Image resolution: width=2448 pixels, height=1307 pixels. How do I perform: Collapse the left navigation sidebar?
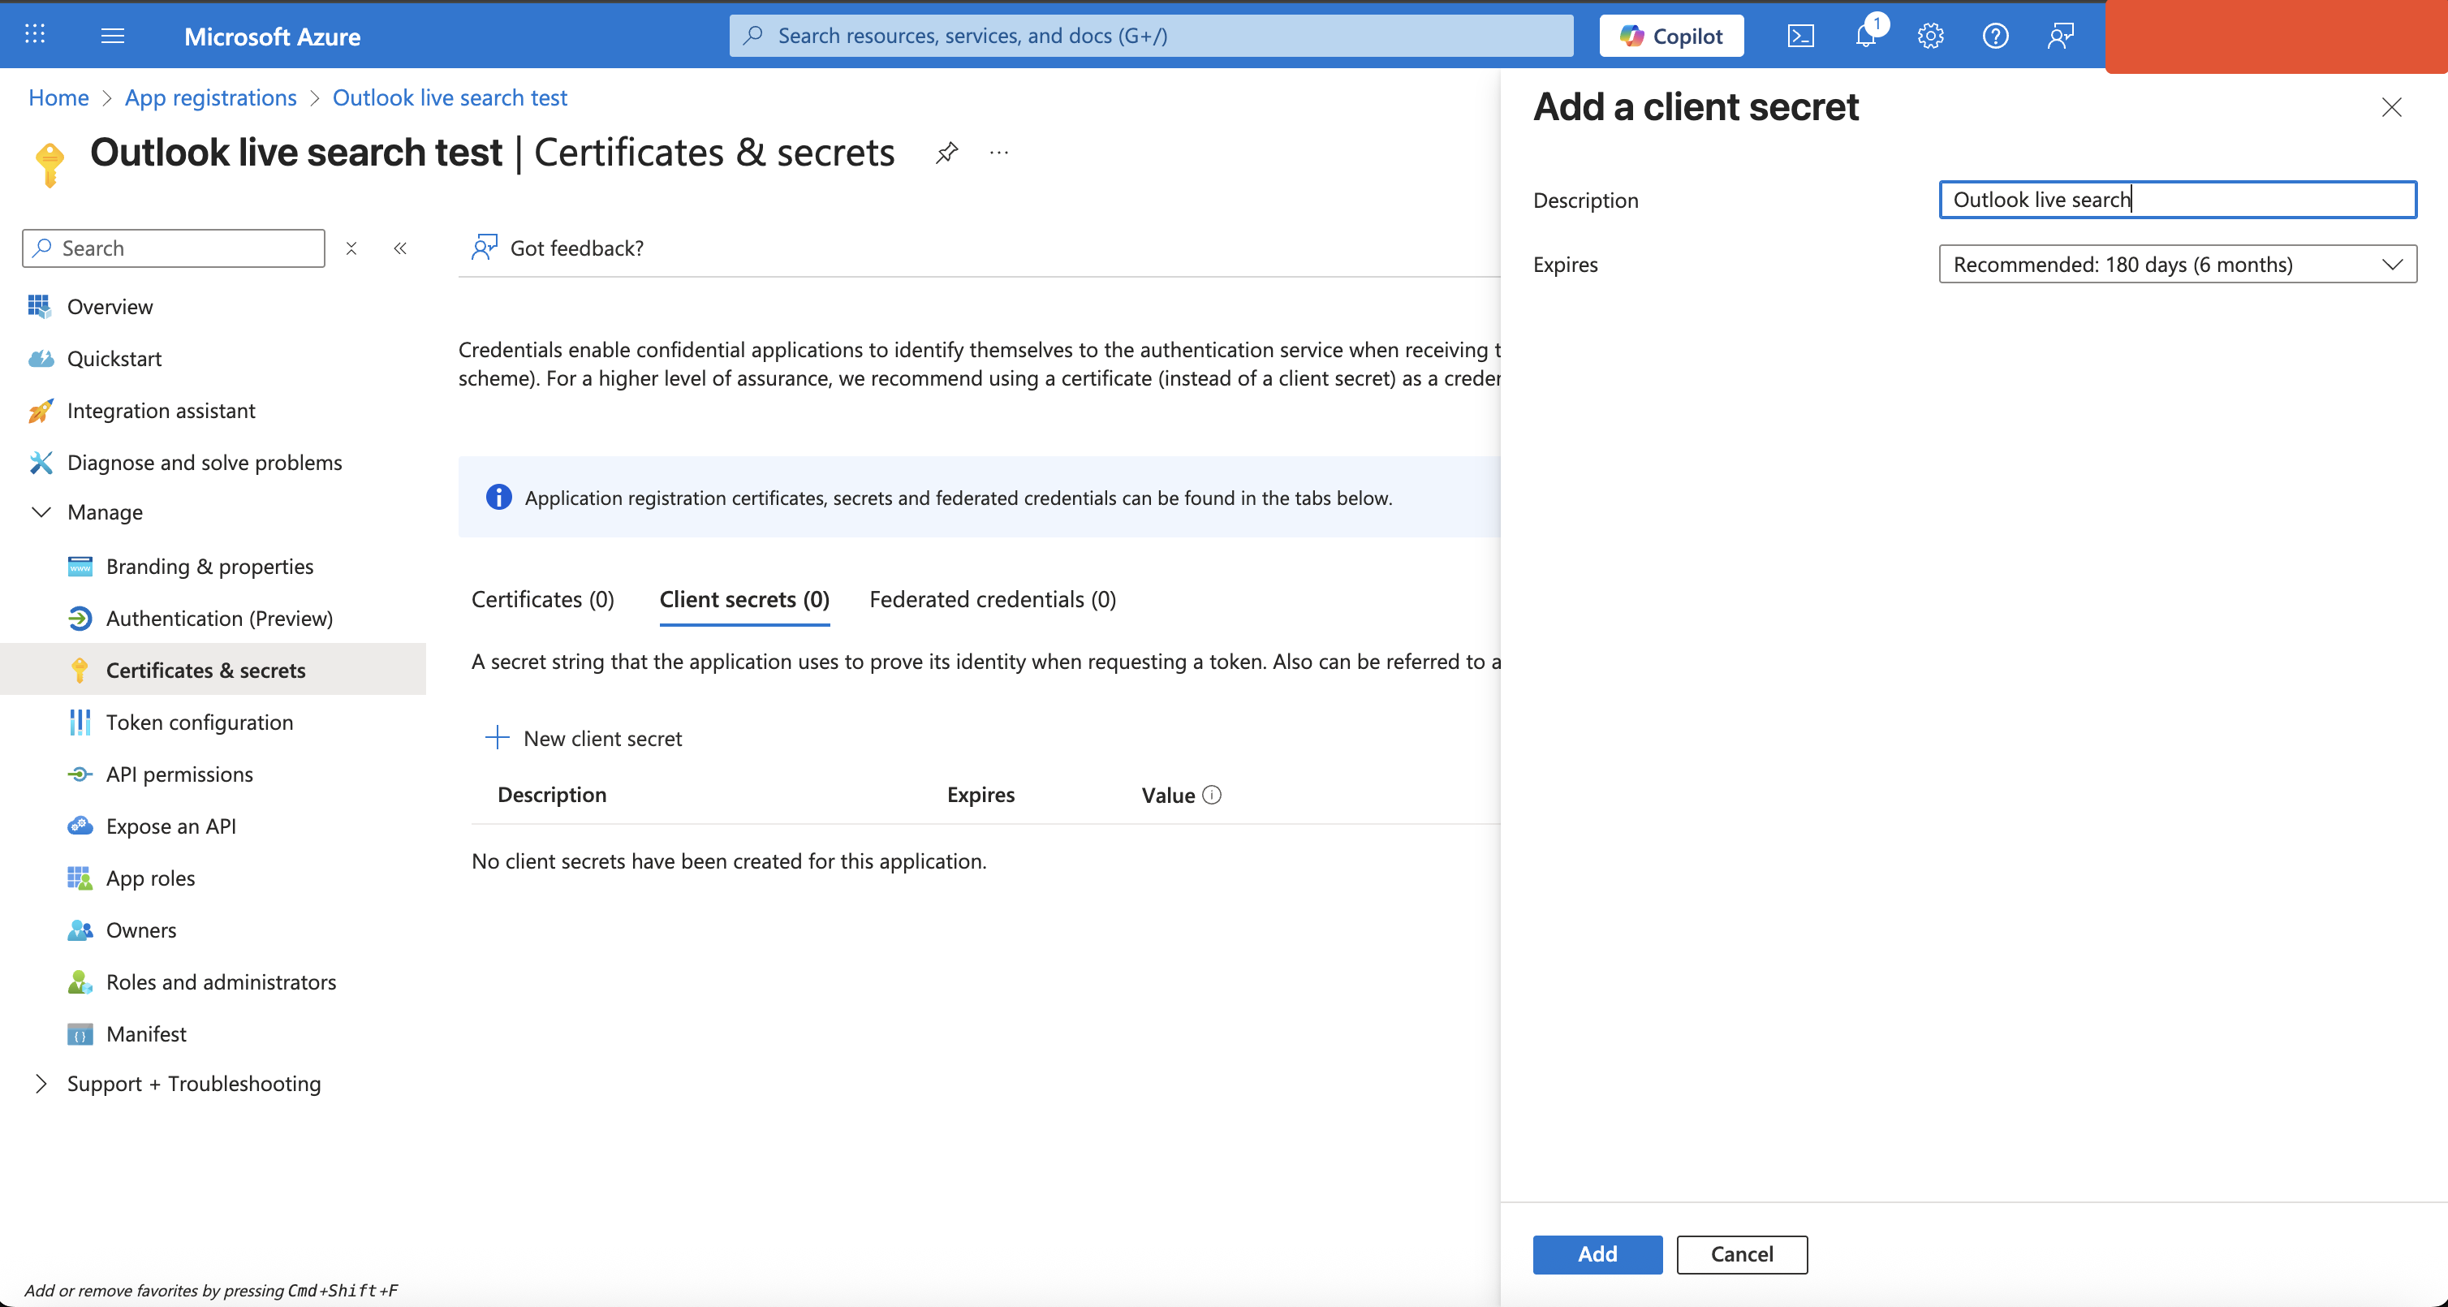[x=400, y=248]
